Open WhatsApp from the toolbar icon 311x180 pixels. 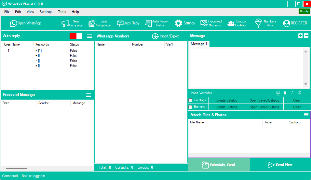14,23
